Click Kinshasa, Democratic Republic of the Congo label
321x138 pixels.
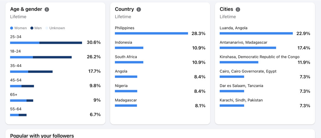point(260,57)
